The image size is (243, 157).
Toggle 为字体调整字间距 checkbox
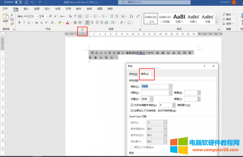(x=132, y=105)
